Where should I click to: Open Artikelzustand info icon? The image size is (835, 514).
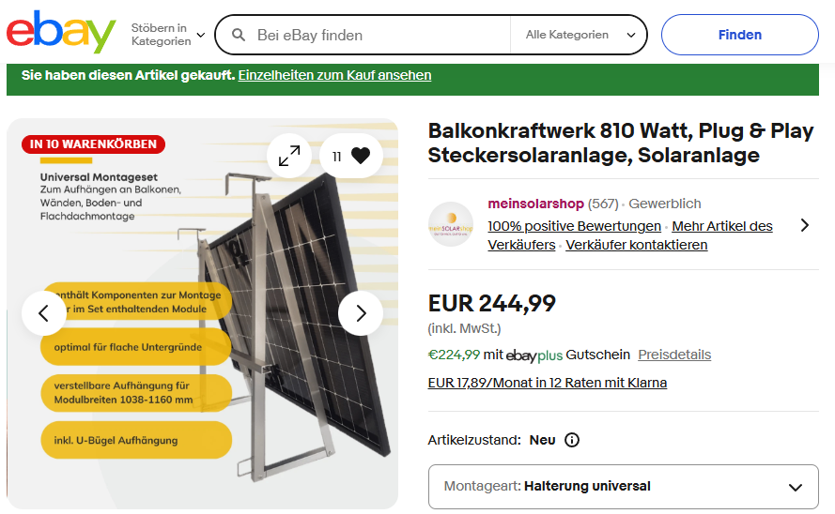tap(572, 440)
